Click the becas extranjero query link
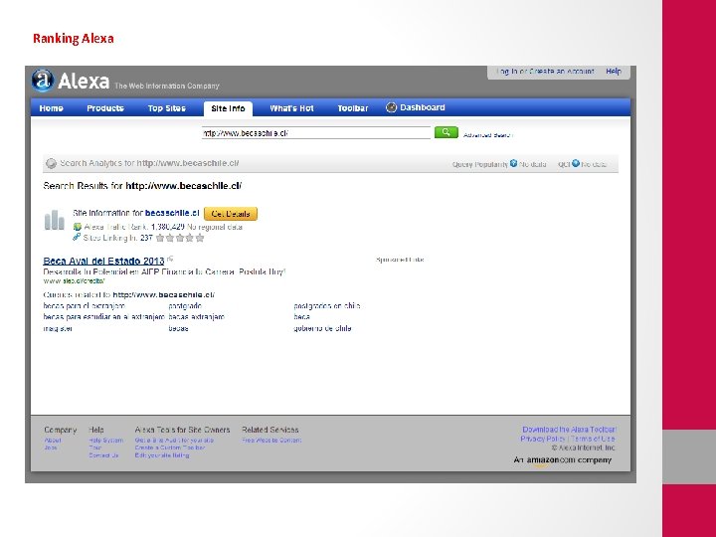The width and height of the screenshot is (716, 537). 196,317
